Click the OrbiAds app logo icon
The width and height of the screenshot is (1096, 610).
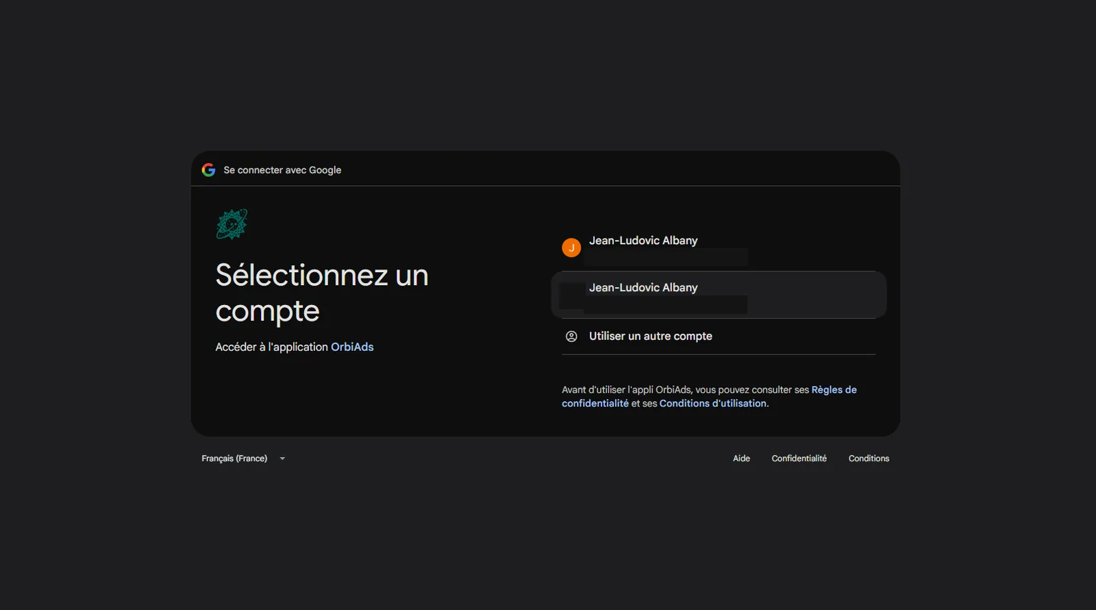(232, 224)
